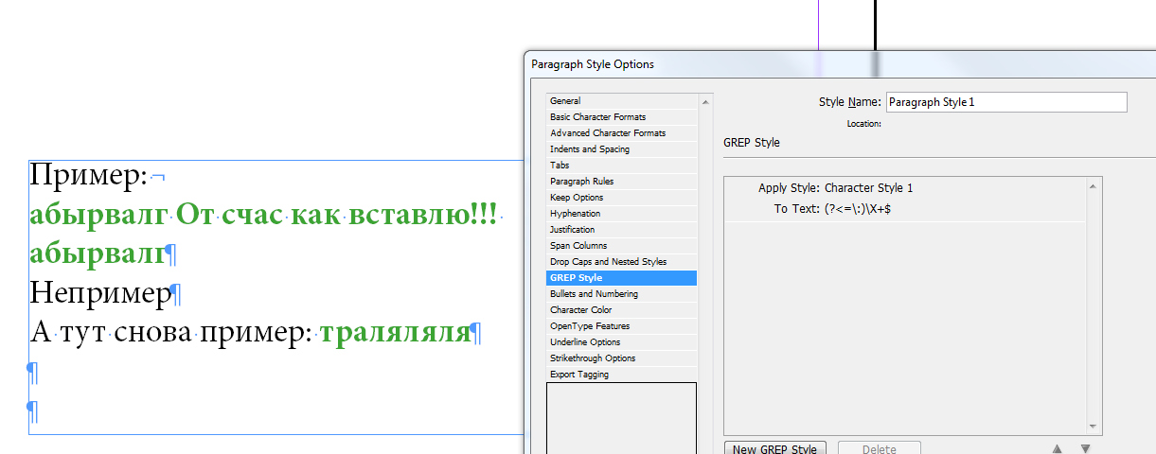Viewport: 1156px width, 454px height.
Task: Click the word 'Непример' in document
Action: 99,294
